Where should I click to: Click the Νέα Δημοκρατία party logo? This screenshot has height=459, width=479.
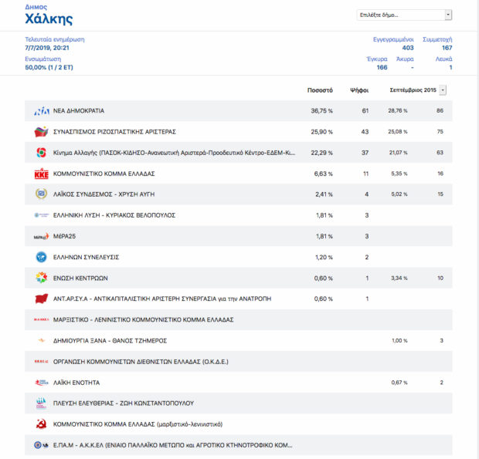click(x=42, y=111)
